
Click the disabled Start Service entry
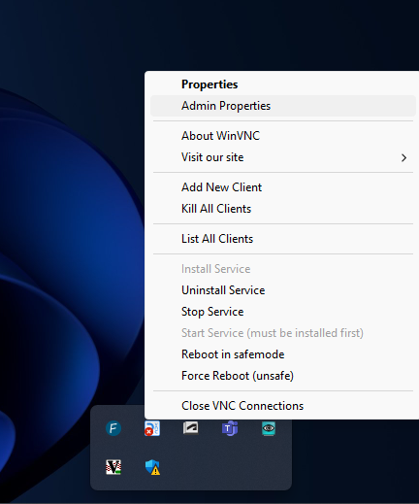point(283,333)
